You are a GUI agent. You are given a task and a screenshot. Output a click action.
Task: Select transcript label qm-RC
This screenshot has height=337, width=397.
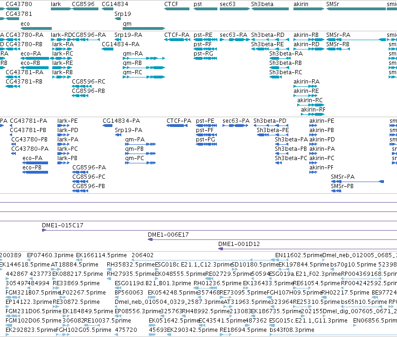[132, 72]
